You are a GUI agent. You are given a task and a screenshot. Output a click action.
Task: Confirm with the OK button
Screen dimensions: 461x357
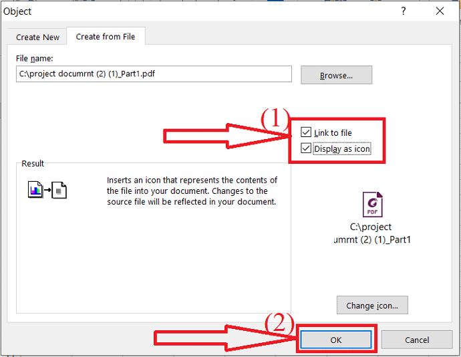point(336,340)
